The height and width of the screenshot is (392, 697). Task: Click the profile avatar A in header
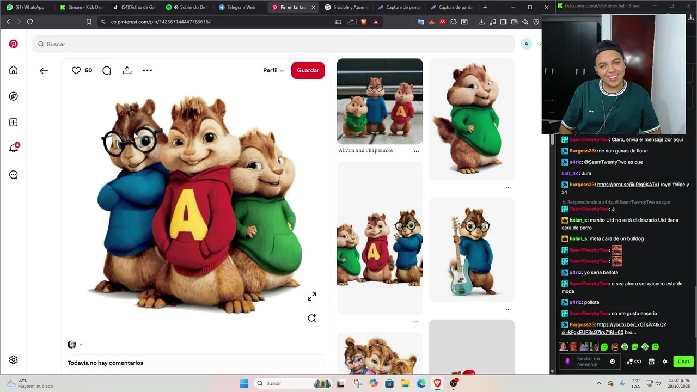click(526, 44)
